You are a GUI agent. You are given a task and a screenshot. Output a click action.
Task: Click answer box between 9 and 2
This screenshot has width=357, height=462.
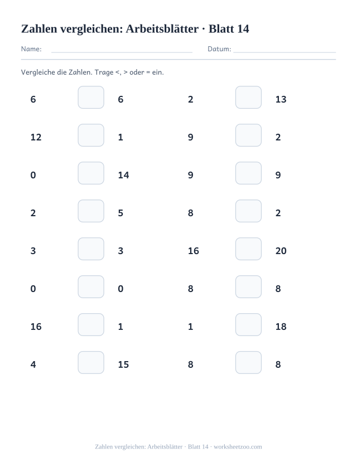point(248,135)
